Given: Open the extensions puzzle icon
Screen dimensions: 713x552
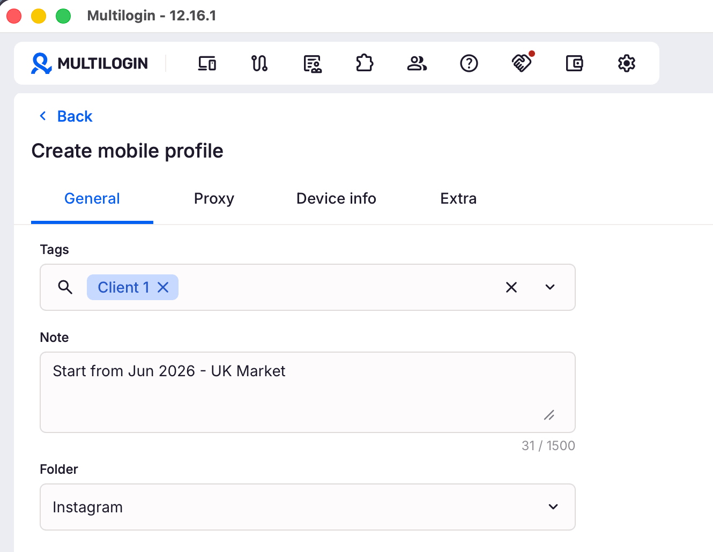Looking at the screenshot, I should point(365,63).
